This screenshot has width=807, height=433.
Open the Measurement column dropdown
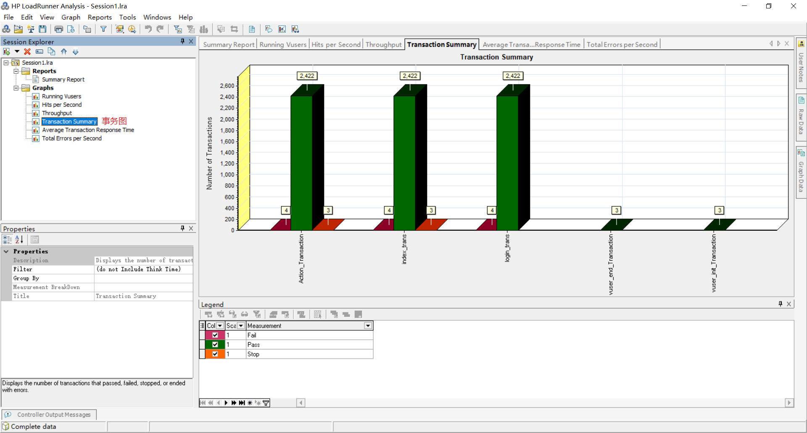[368, 326]
